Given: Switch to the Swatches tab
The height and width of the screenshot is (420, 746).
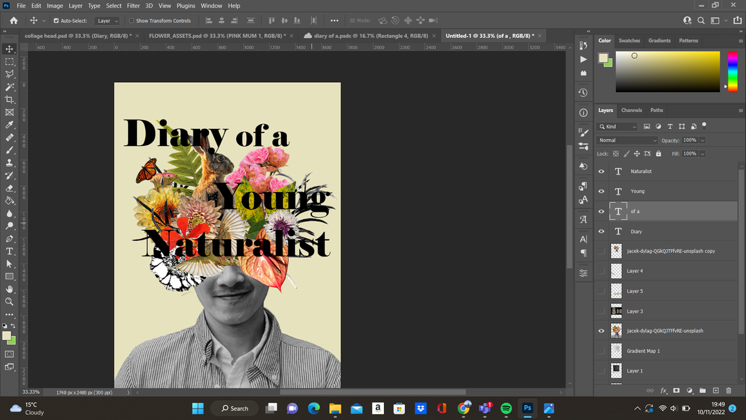Looking at the screenshot, I should click(x=629, y=41).
